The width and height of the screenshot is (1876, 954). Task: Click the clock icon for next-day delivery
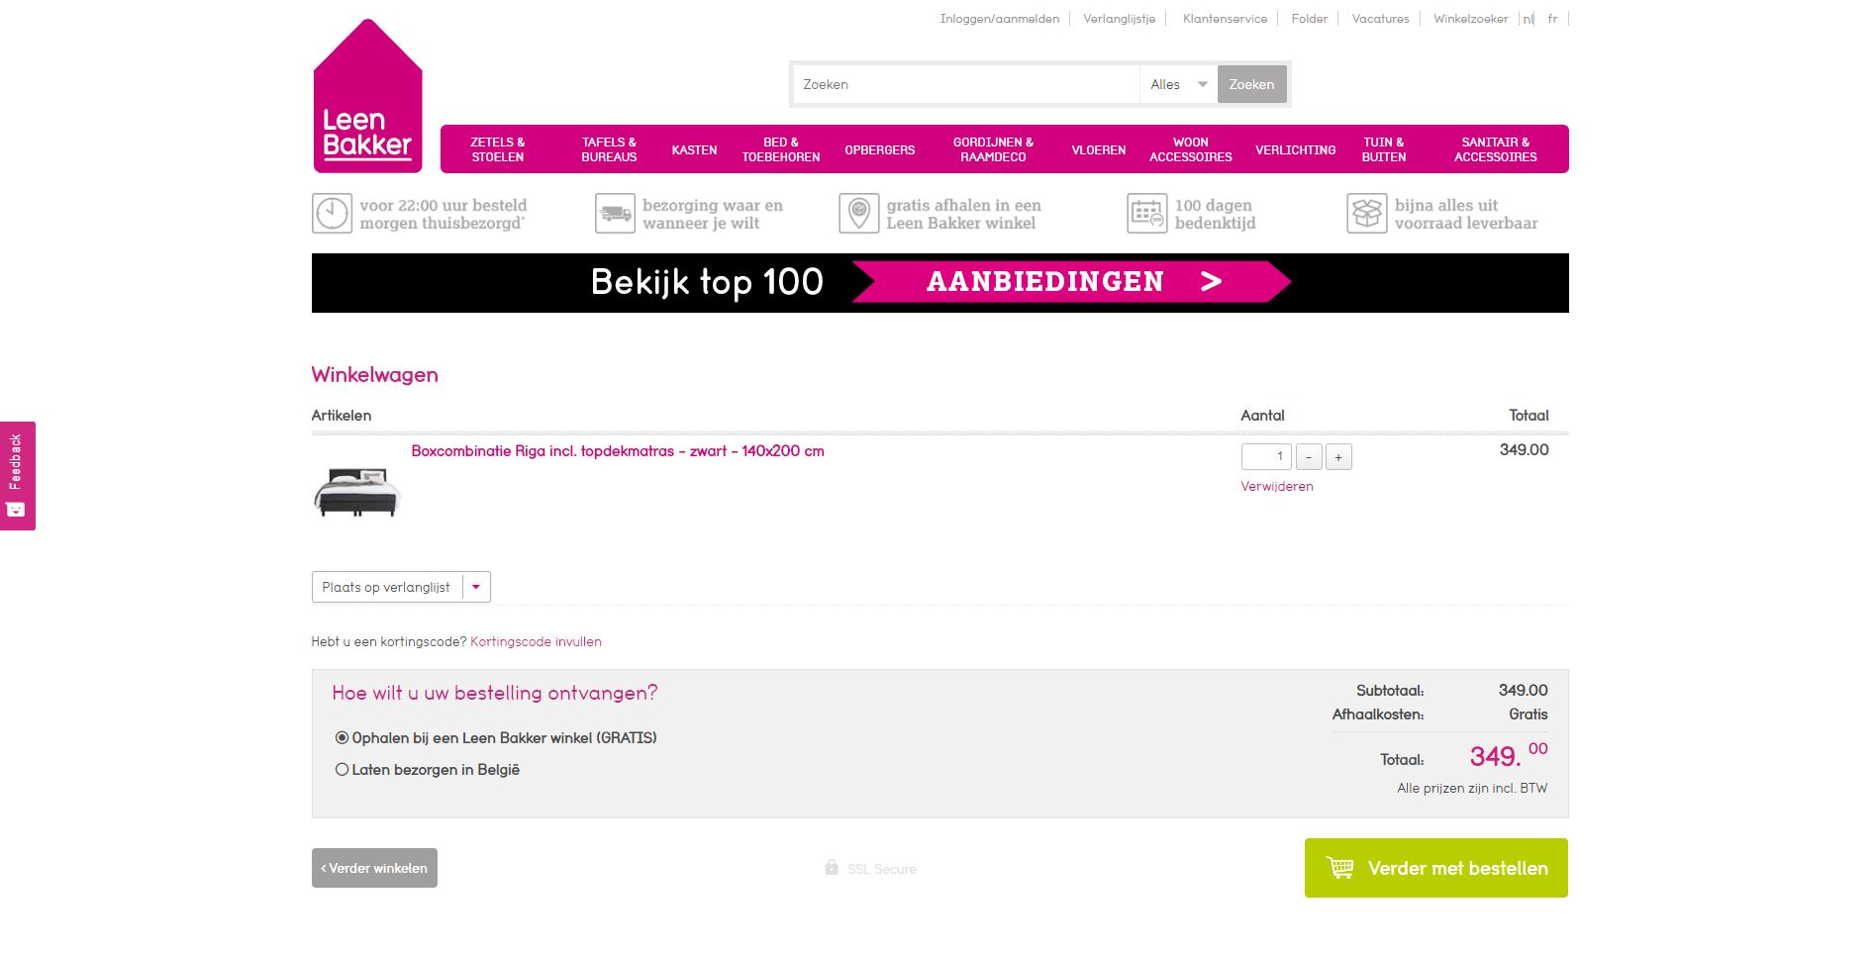[332, 214]
